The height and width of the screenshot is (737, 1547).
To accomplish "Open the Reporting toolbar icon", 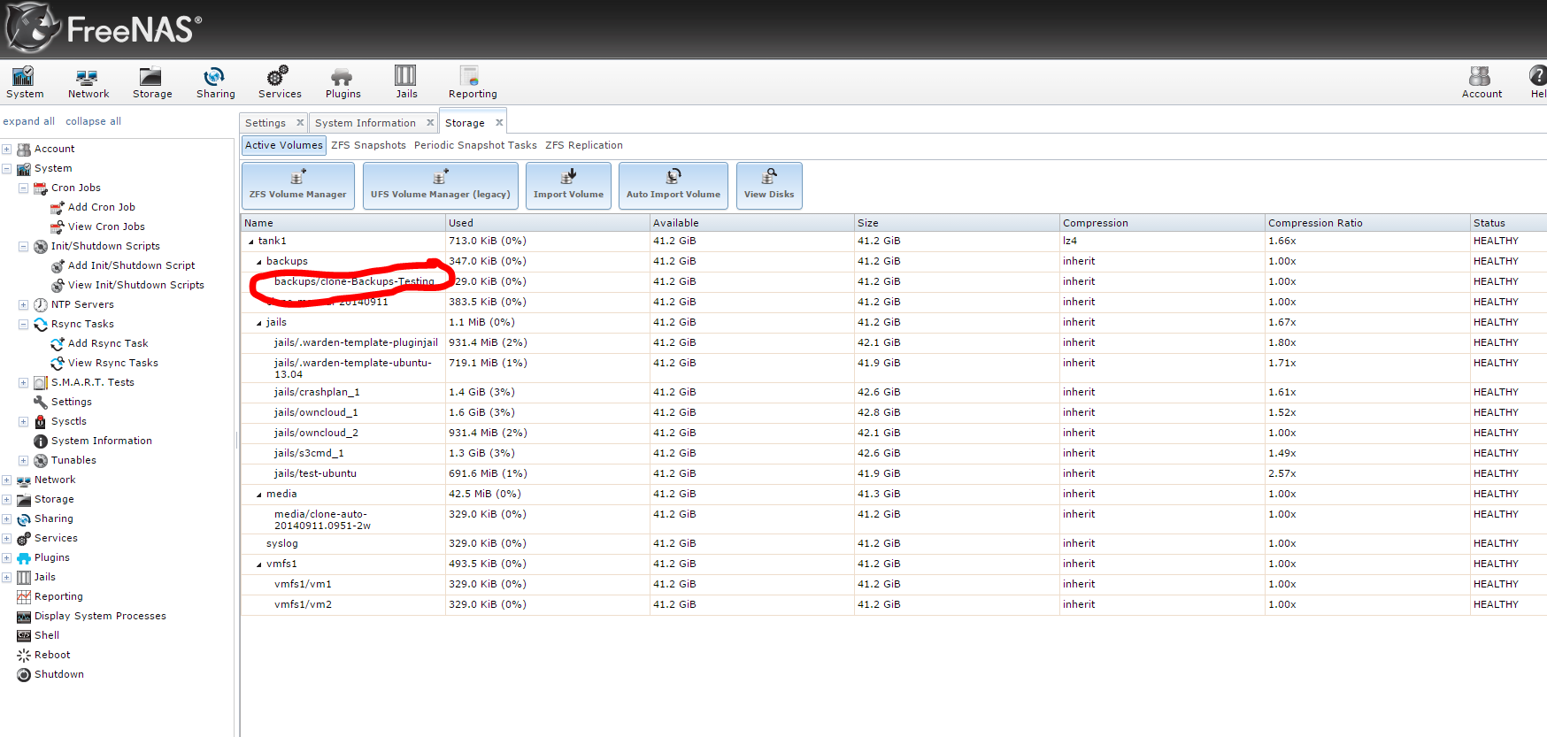I will [x=472, y=82].
